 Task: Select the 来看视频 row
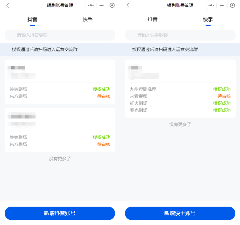180,96
